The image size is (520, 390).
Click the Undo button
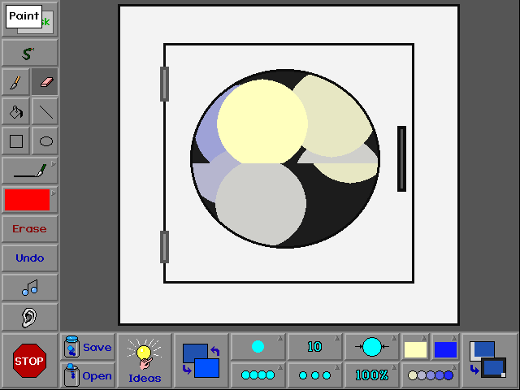tap(29, 258)
